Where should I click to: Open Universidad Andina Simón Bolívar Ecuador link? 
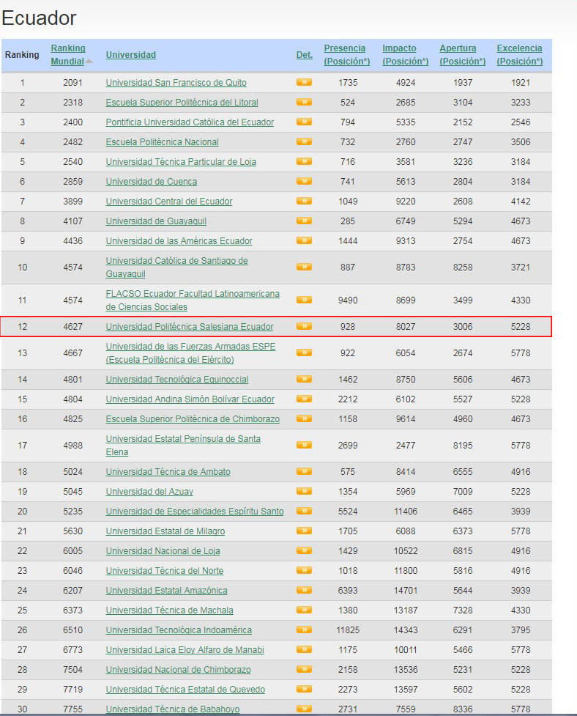point(190,399)
